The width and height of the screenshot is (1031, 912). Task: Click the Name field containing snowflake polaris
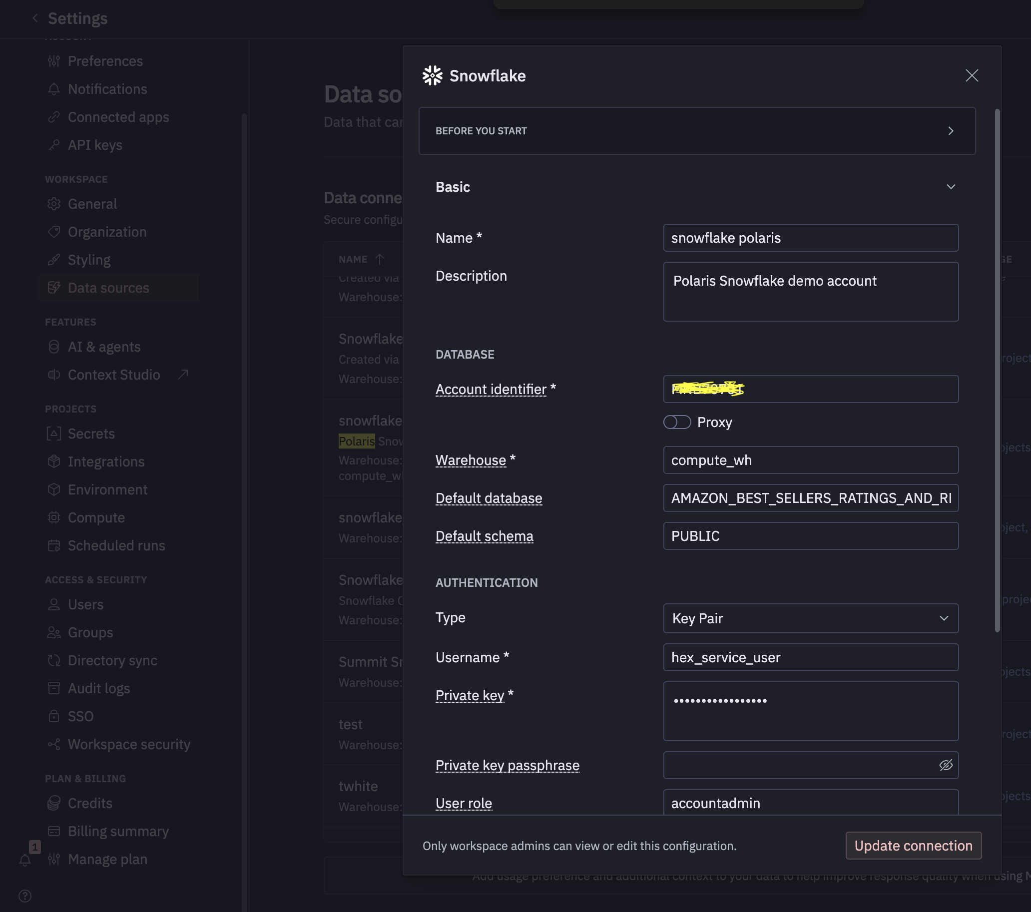[811, 238]
